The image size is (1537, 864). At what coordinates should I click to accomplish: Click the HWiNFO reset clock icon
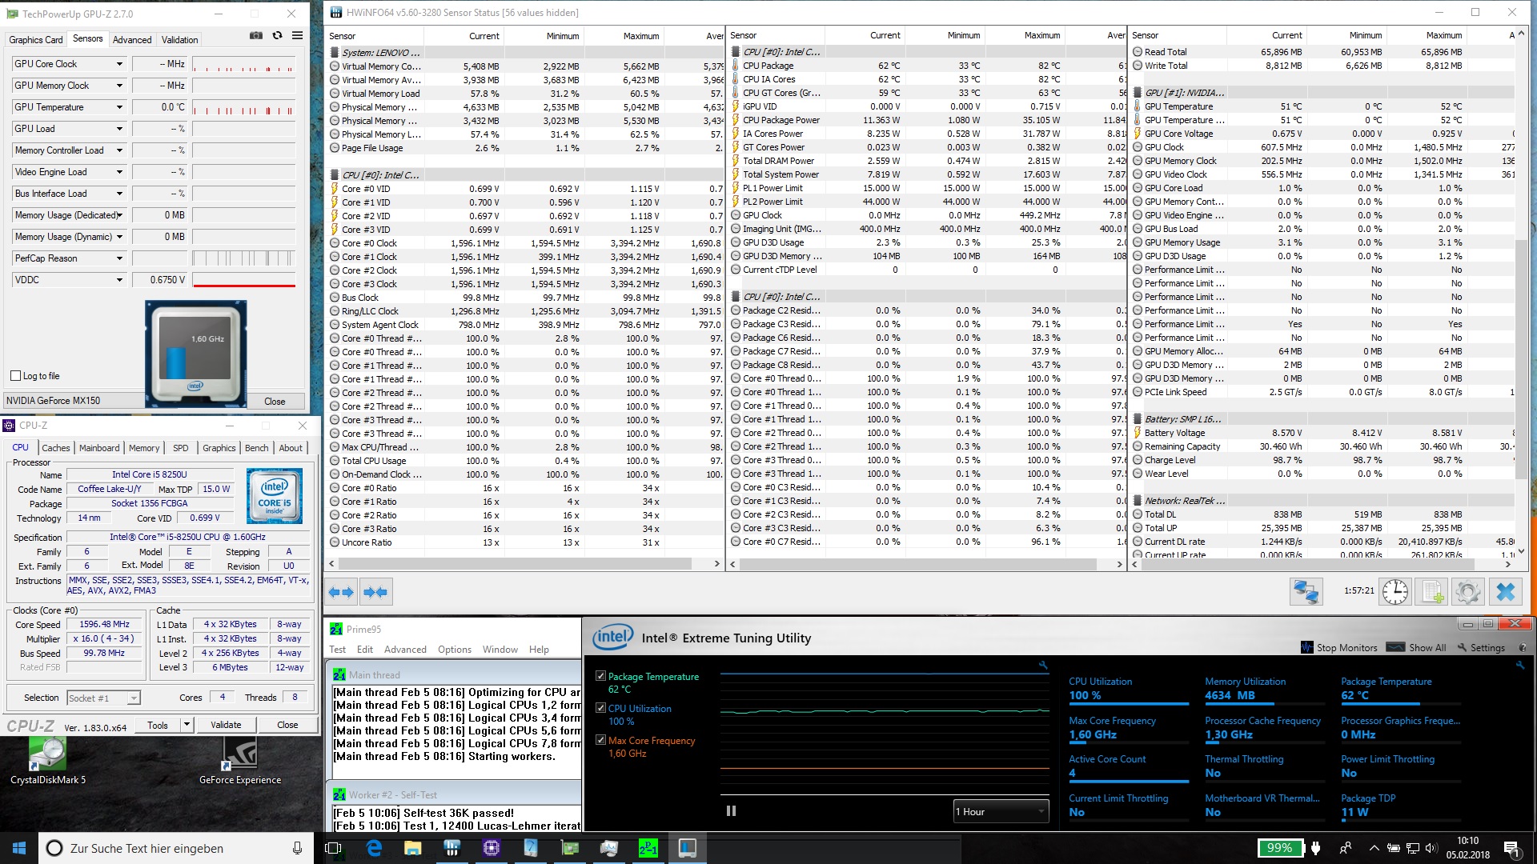(x=1395, y=592)
